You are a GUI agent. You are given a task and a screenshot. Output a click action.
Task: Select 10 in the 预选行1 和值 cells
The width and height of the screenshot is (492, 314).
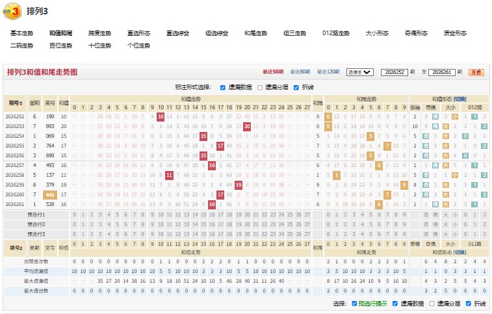point(161,215)
